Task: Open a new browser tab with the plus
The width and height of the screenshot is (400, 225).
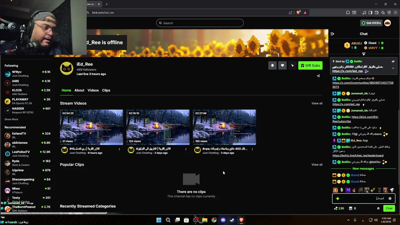Action: pyautogui.click(x=107, y=4)
